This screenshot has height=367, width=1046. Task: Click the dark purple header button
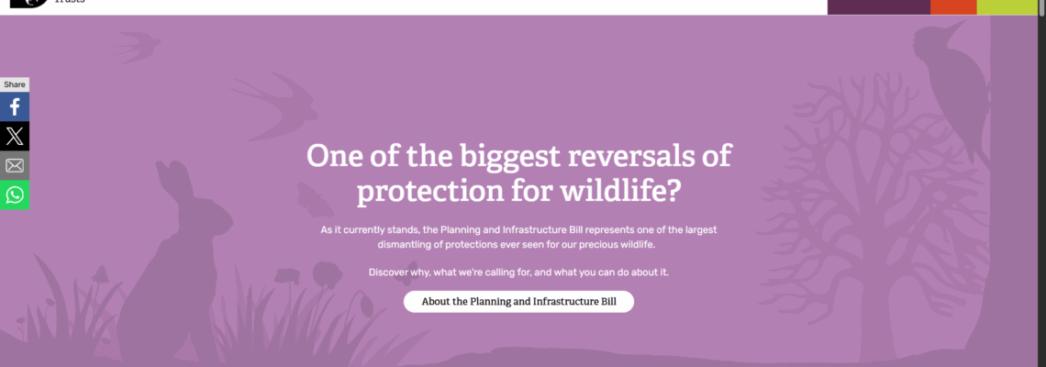[x=878, y=6]
